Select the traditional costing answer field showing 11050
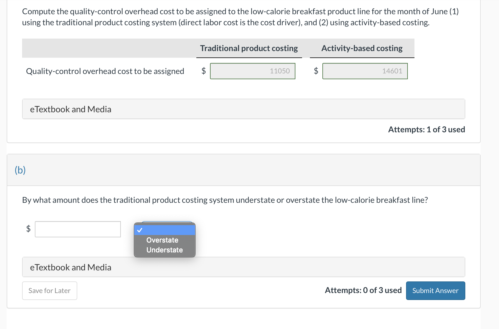This screenshot has width=499, height=329. 253,71
